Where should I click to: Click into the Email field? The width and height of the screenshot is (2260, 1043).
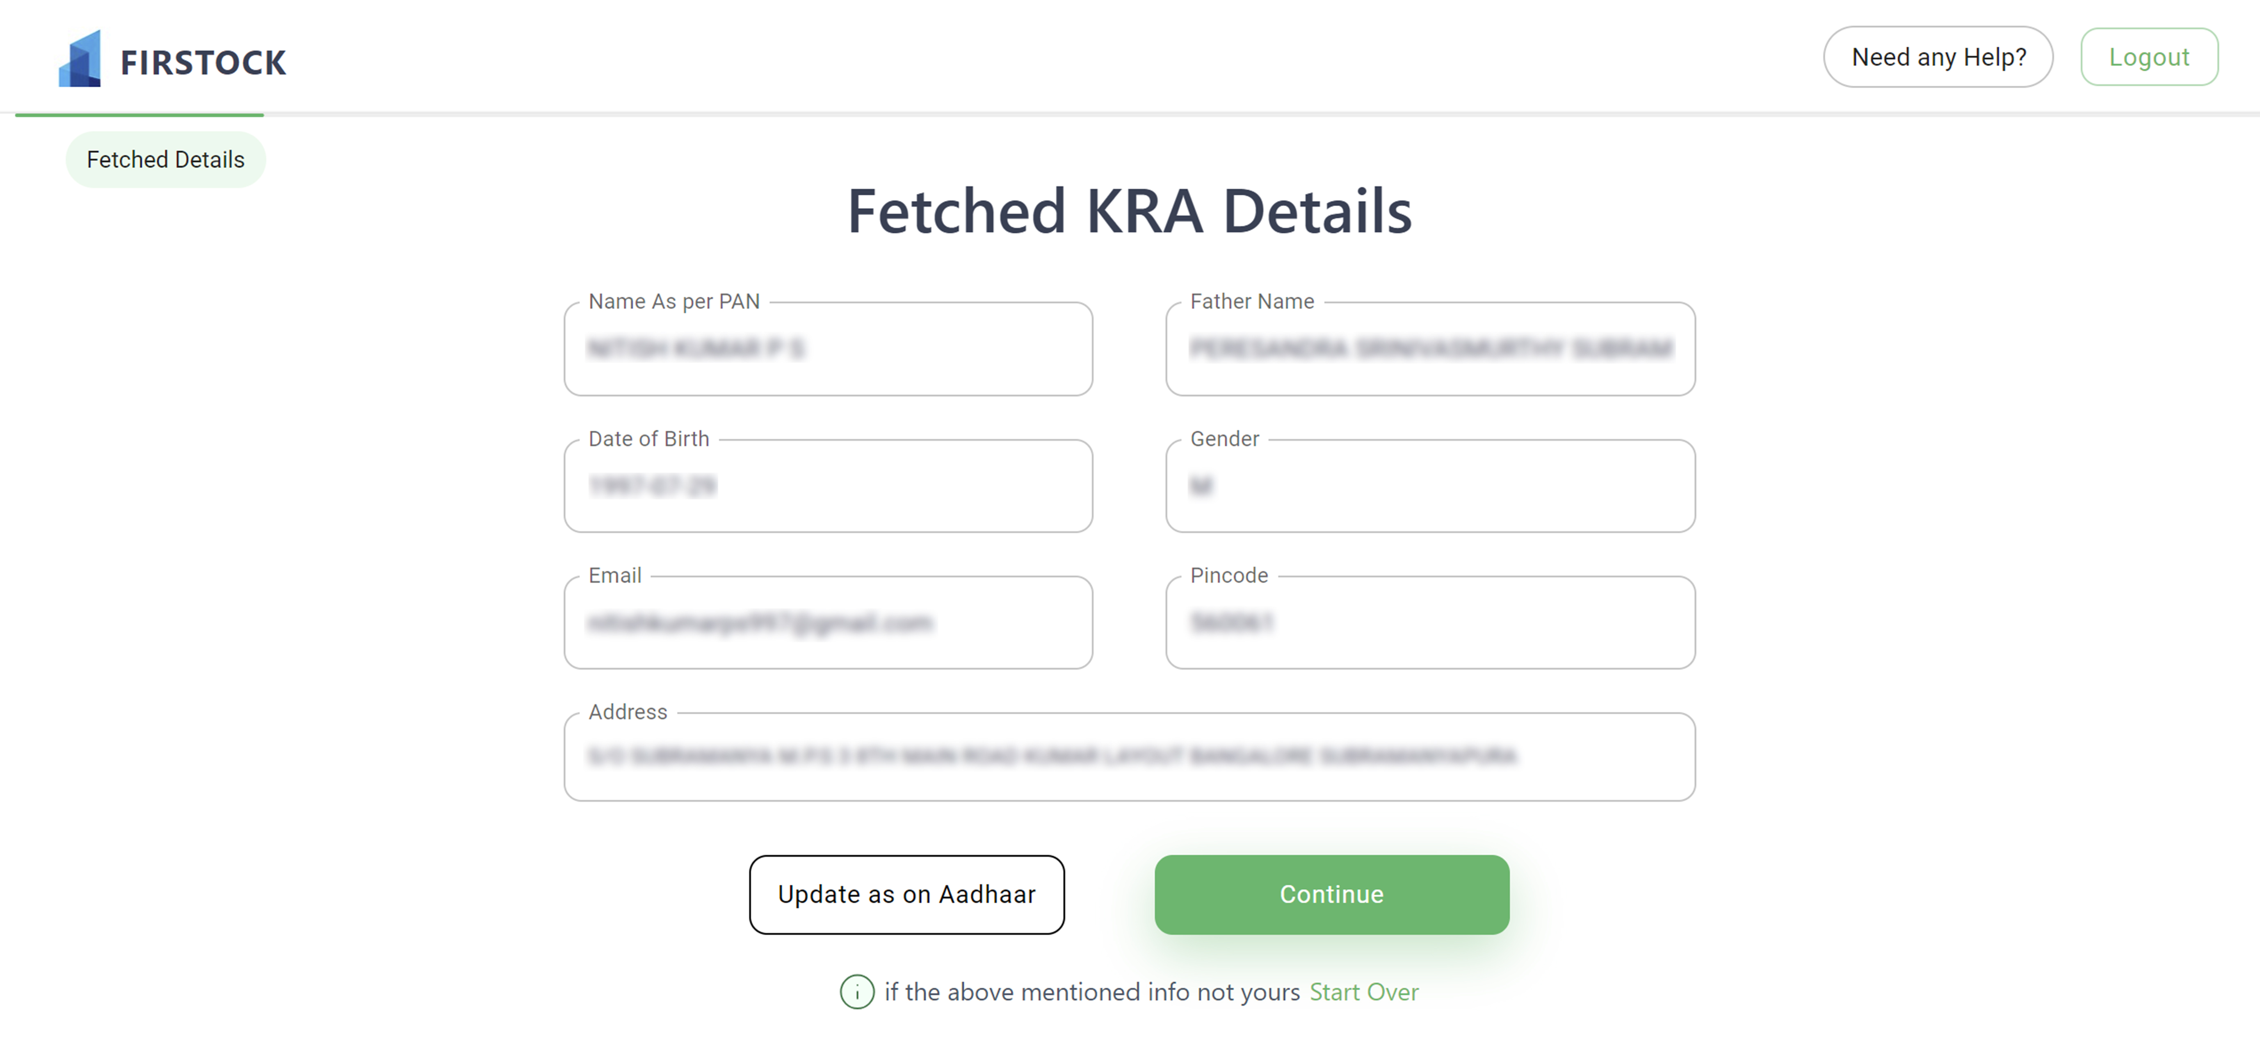click(x=828, y=622)
